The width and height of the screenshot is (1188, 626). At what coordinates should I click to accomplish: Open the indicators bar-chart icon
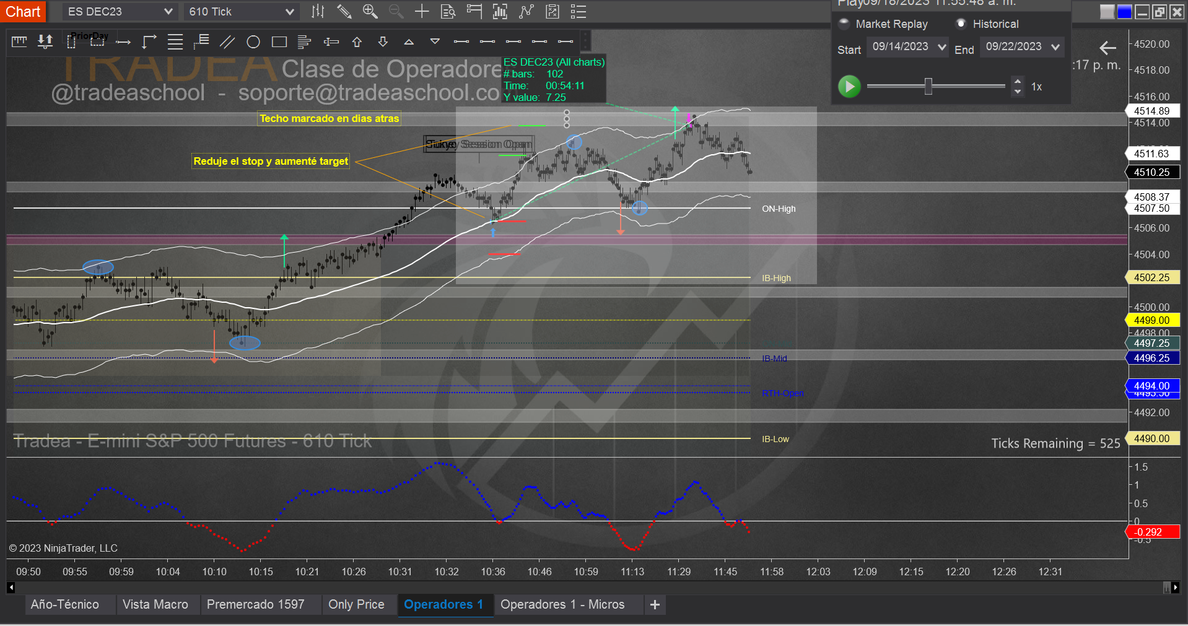point(500,11)
